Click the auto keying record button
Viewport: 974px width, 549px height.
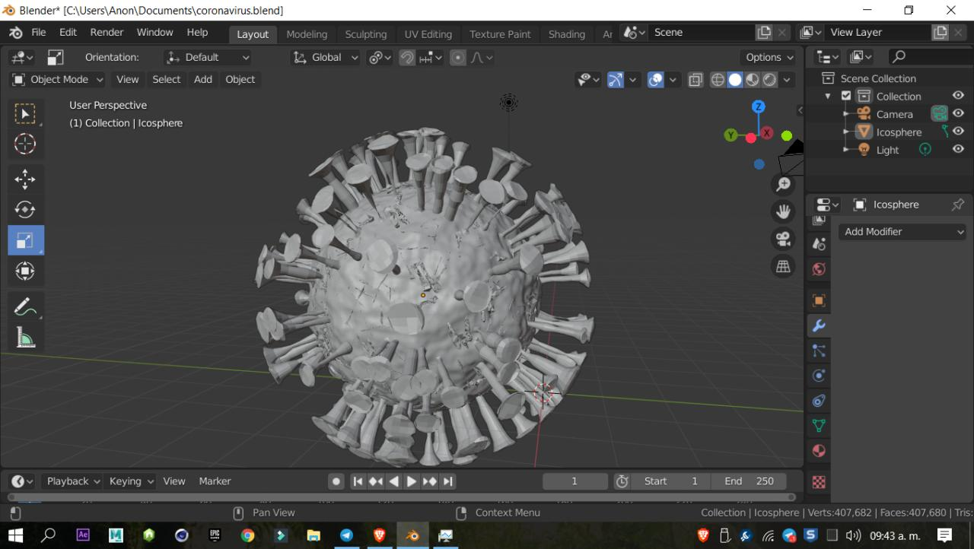tap(336, 481)
